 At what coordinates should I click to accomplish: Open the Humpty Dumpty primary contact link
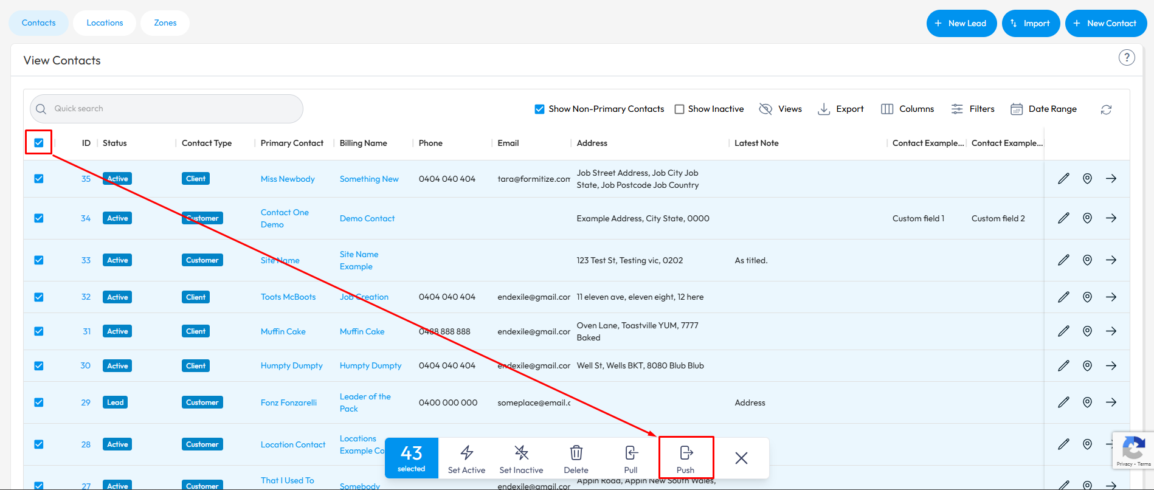pos(292,366)
